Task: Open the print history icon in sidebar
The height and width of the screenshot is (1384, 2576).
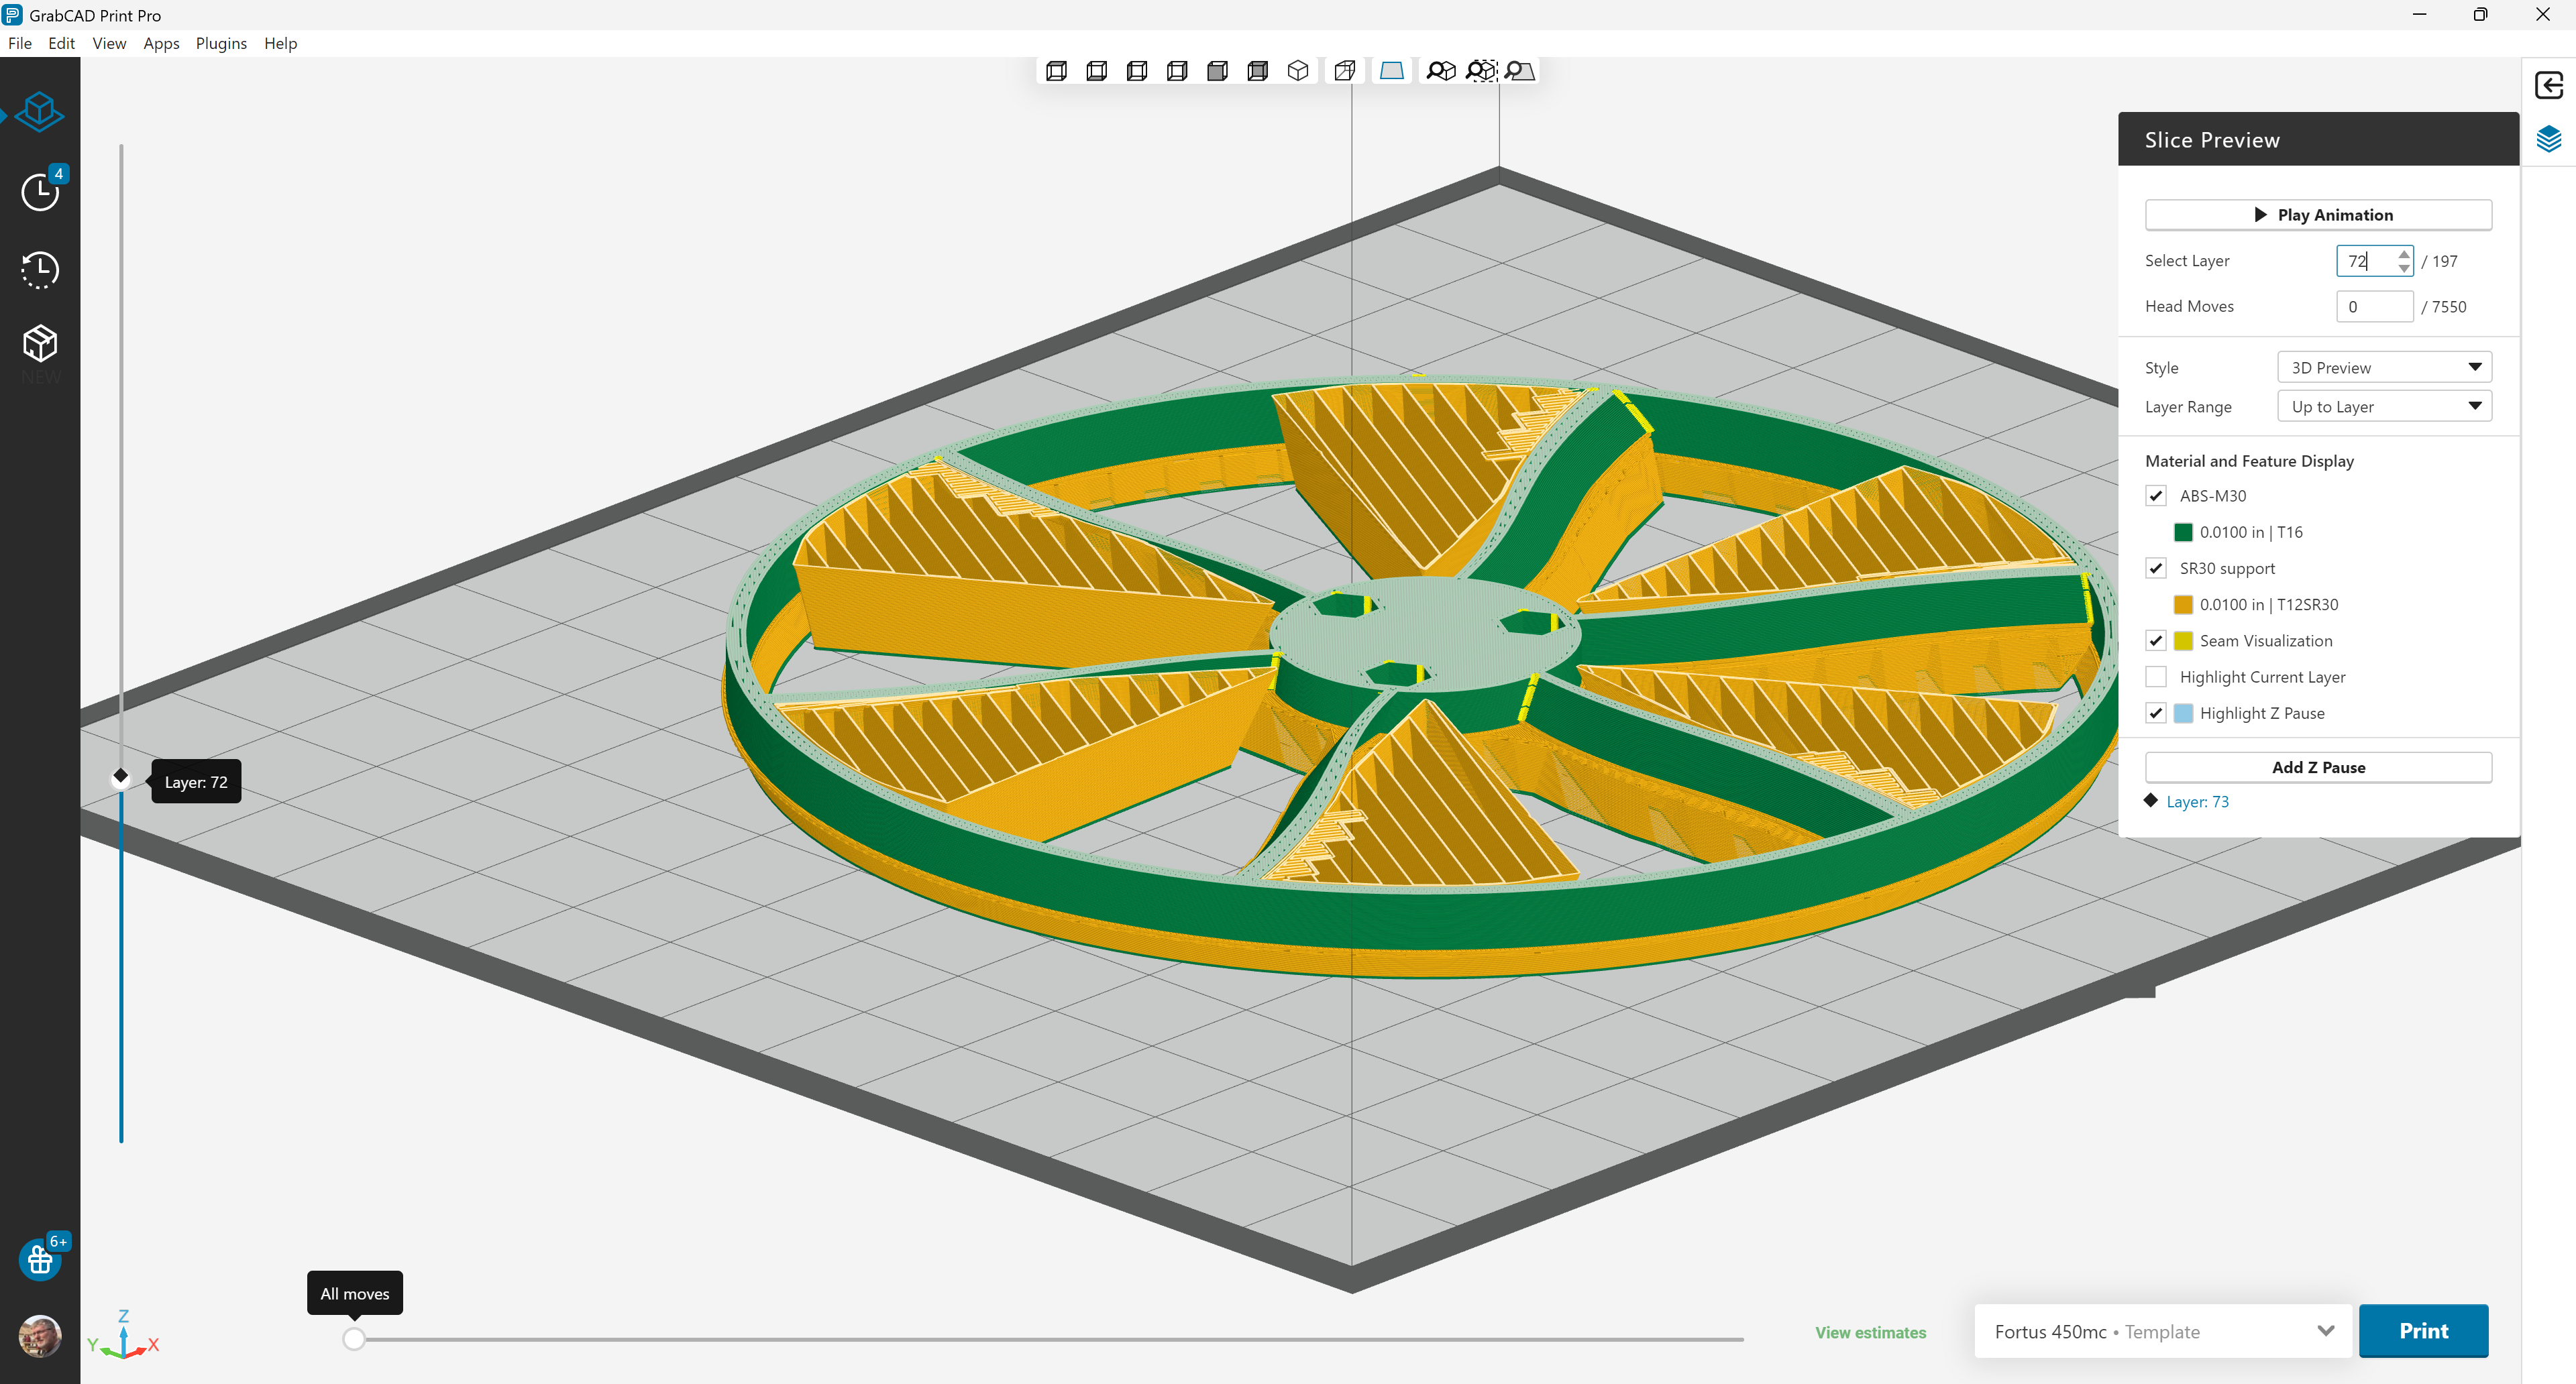Action: pyautogui.click(x=40, y=270)
